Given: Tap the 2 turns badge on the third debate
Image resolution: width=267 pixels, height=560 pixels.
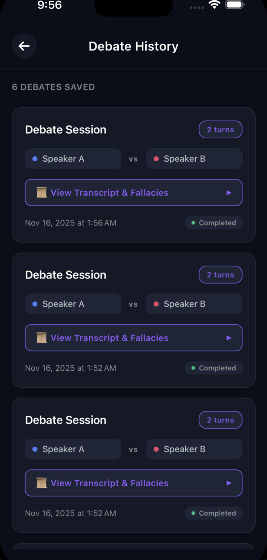Looking at the screenshot, I should 220,420.
